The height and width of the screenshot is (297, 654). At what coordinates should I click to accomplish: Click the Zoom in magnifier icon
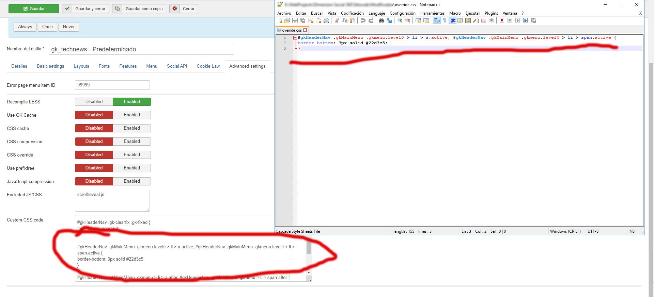click(400, 21)
